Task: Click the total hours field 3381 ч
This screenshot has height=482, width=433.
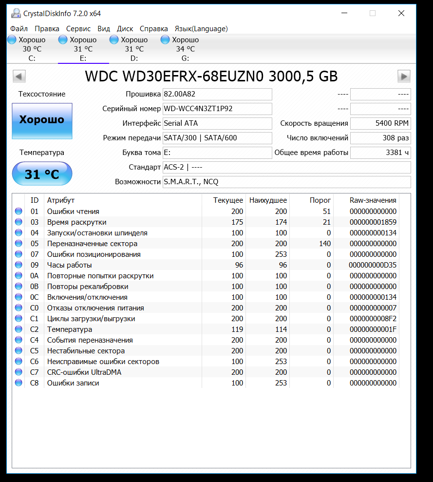Action: click(x=380, y=153)
